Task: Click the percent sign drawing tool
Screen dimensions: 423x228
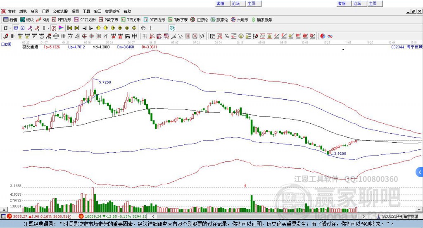Action: coord(227,36)
